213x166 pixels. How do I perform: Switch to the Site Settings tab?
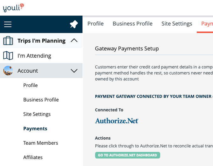point(177,24)
